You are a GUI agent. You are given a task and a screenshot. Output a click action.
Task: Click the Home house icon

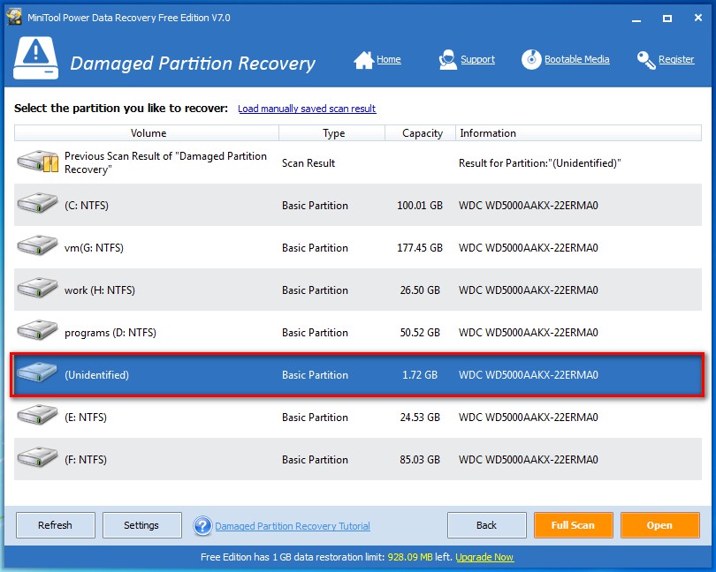pos(363,60)
